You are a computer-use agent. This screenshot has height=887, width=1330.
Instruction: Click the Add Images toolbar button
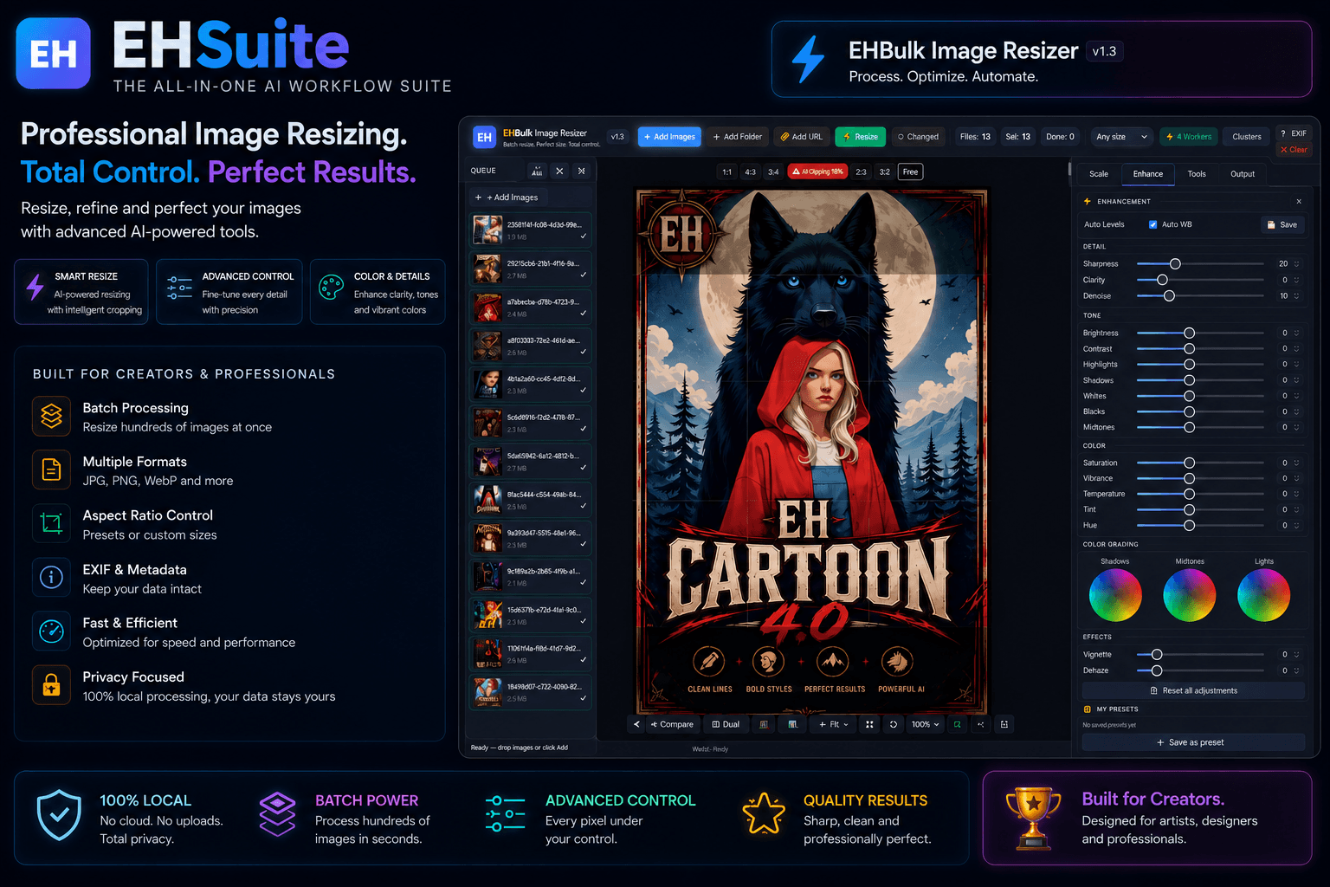669,137
